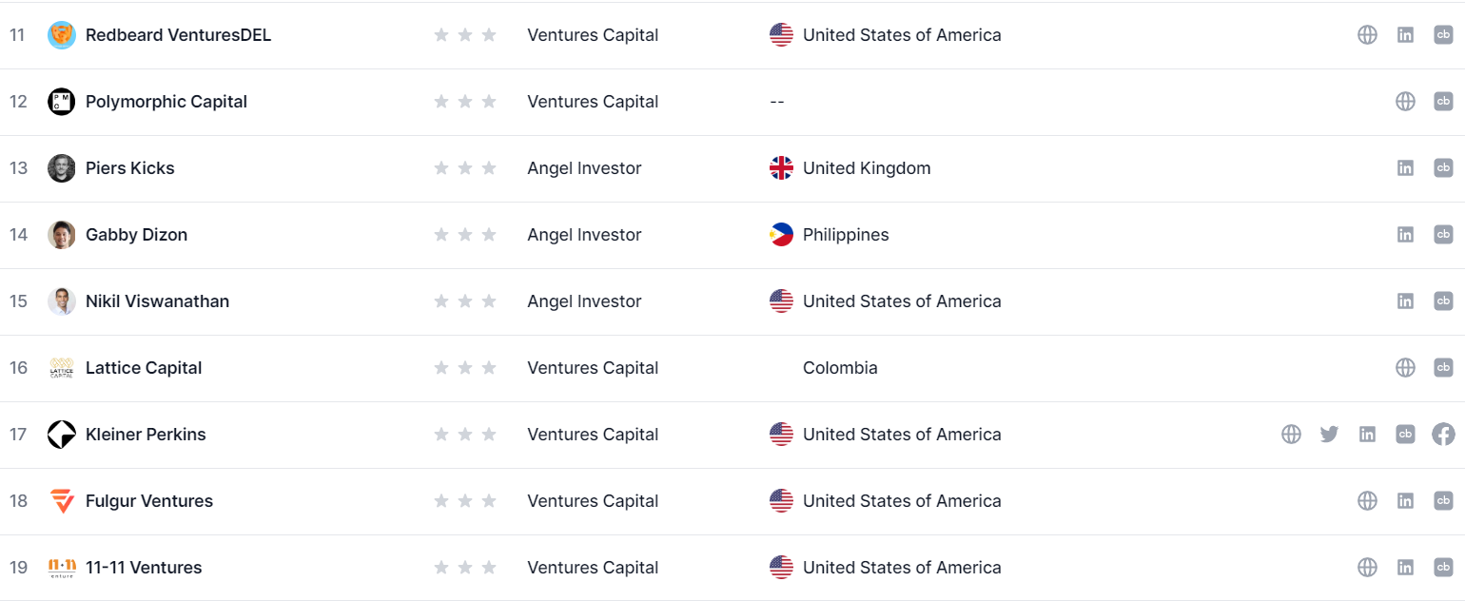1465x601 pixels.
Task: Rate Kleiner Perkins with first star
Action: coord(441,435)
